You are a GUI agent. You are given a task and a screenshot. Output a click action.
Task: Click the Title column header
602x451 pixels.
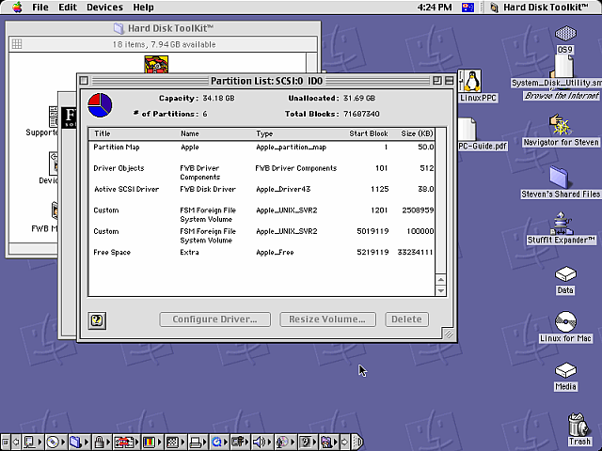click(103, 133)
